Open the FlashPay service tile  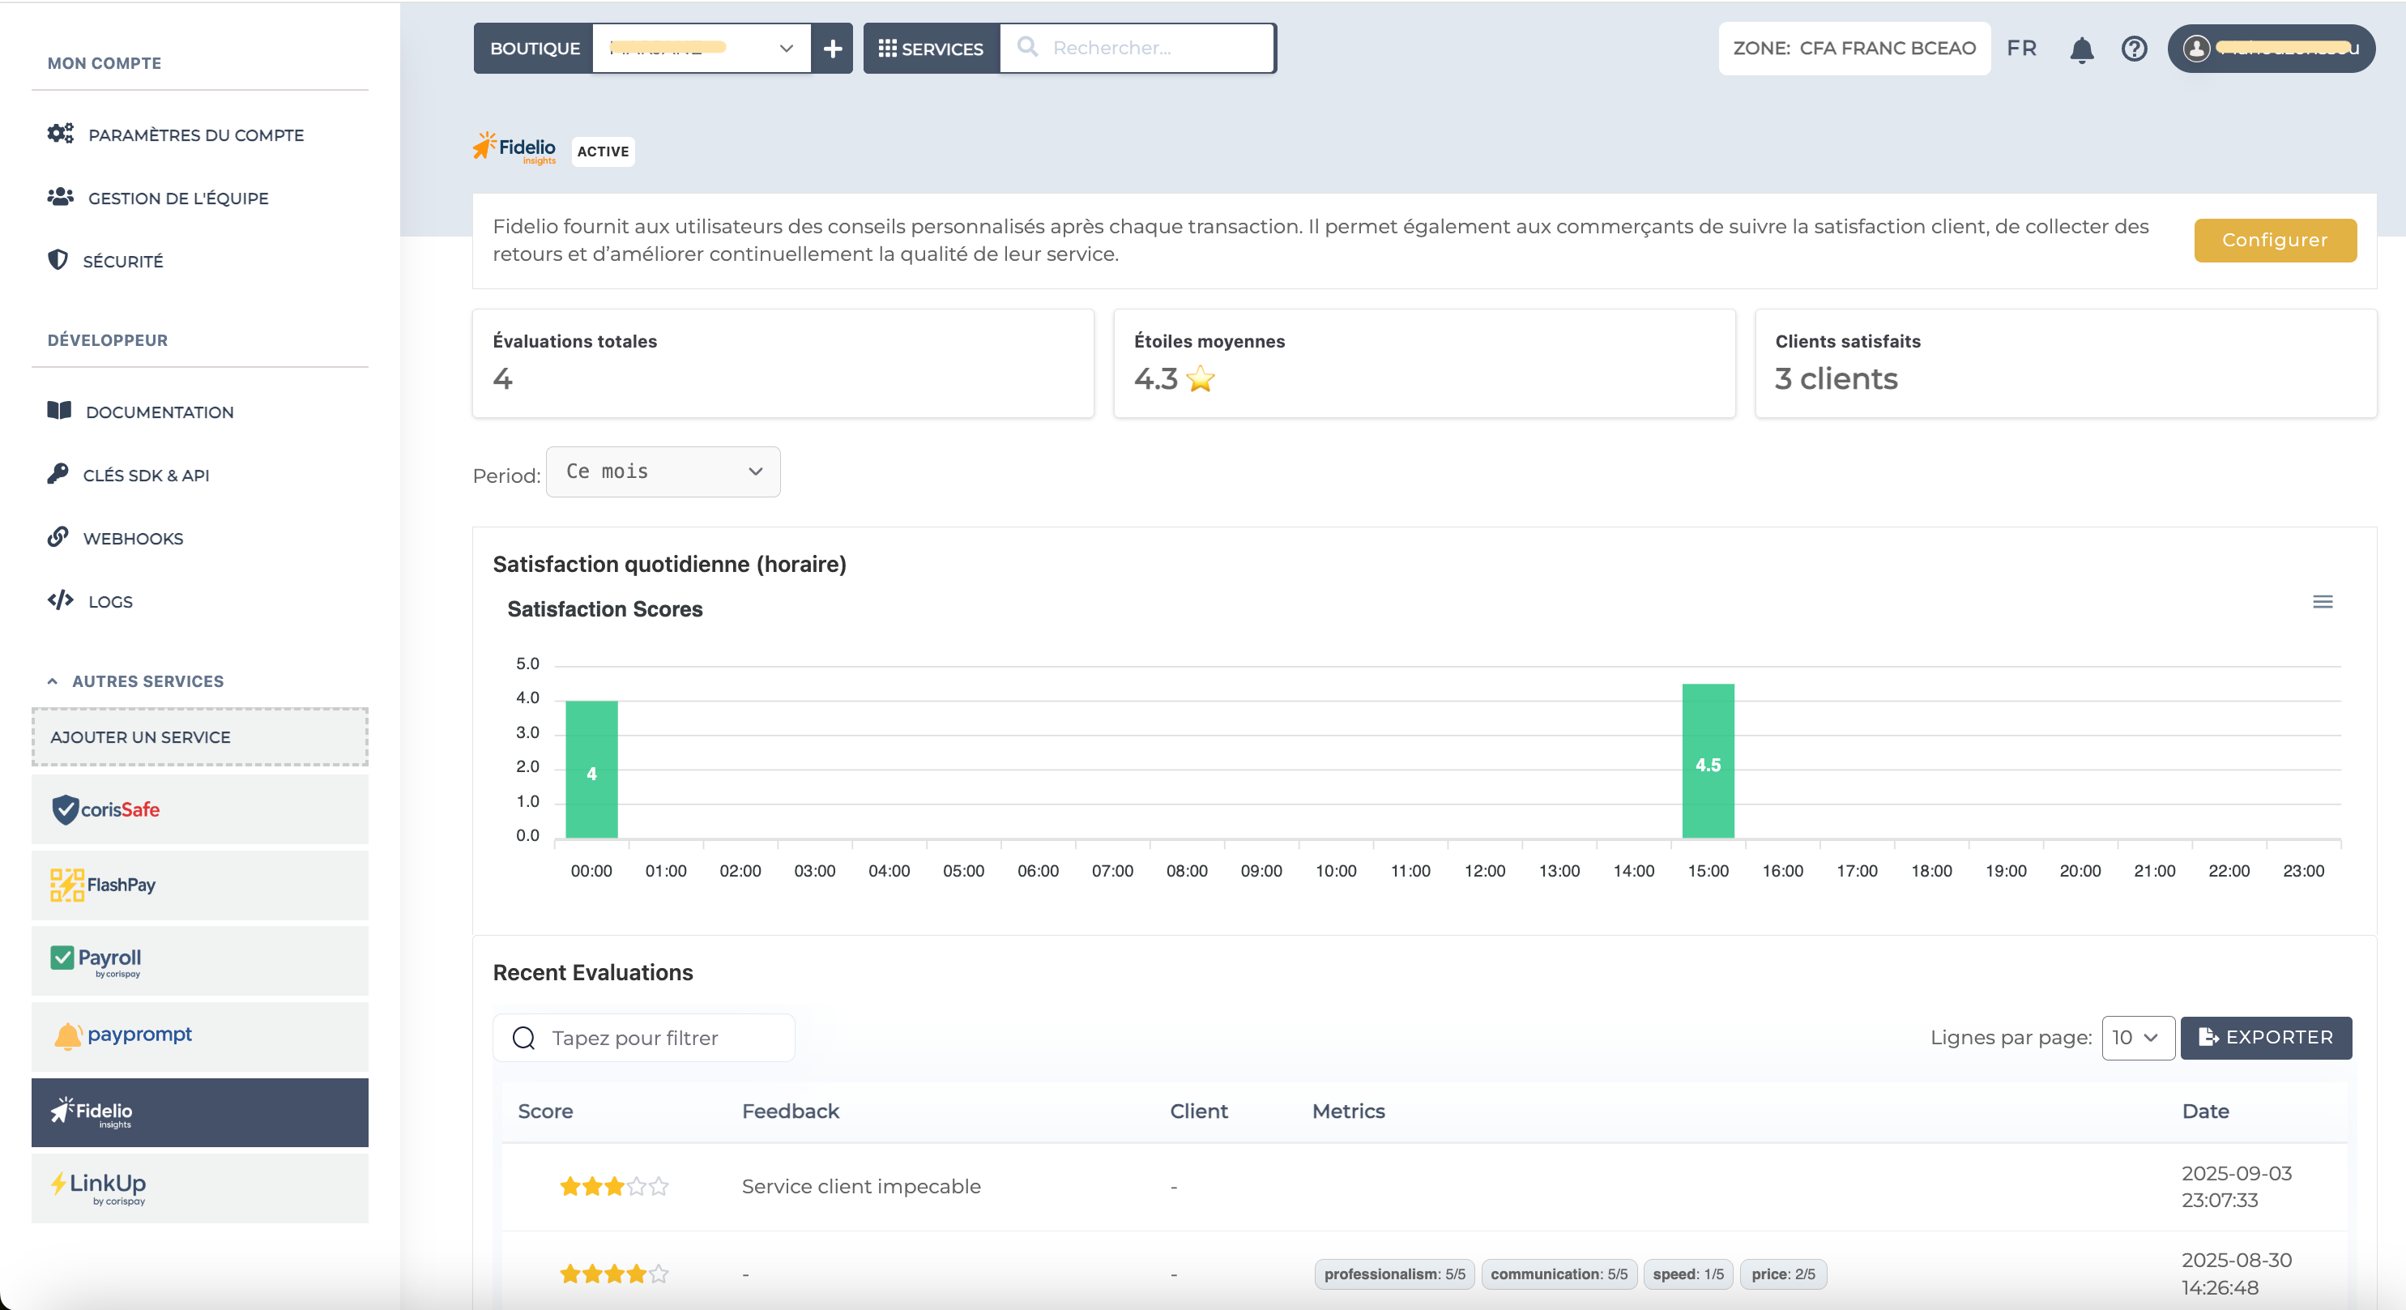coord(200,885)
